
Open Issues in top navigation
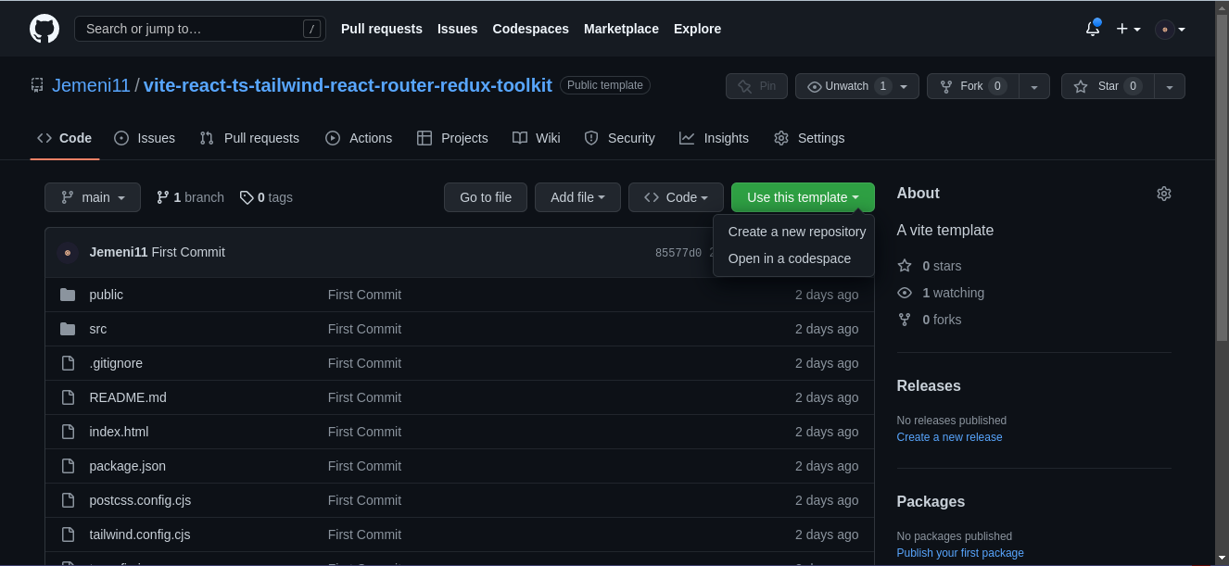point(458,29)
